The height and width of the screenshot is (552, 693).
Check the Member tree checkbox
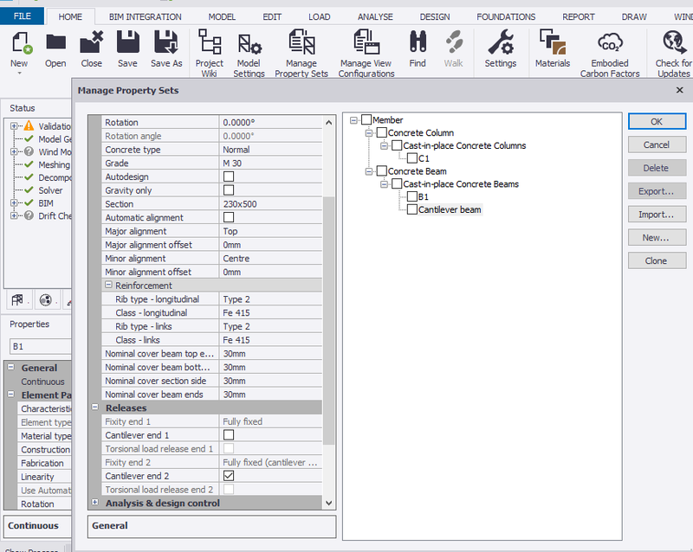click(366, 119)
